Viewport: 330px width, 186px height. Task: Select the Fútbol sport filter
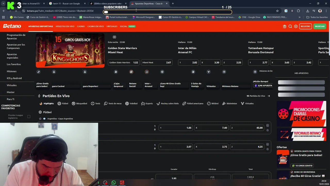[63, 103]
